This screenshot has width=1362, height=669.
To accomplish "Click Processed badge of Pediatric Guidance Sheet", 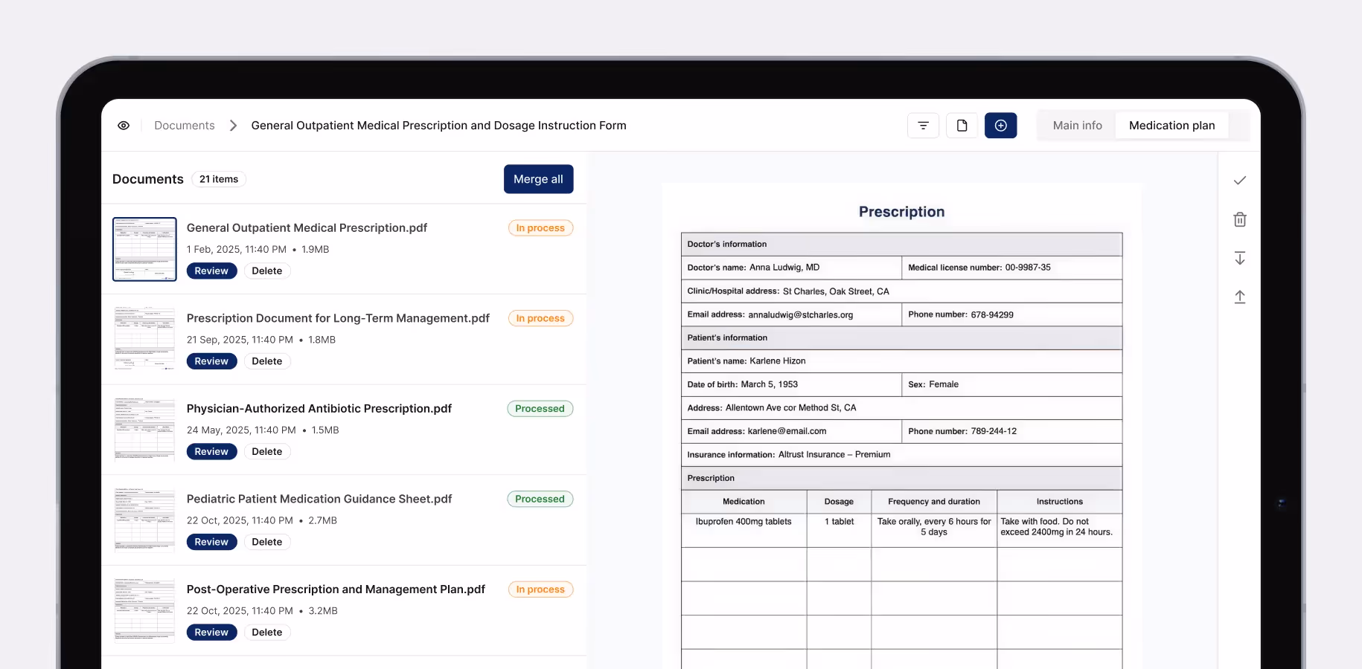I will click(540, 499).
